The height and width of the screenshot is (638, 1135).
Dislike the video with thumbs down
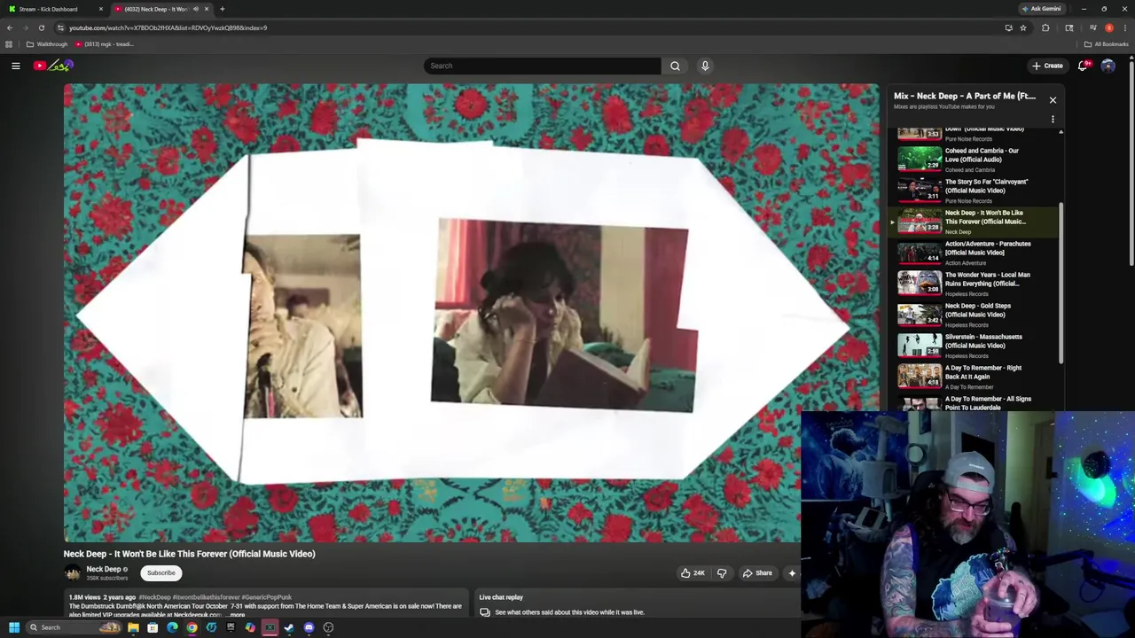(x=722, y=573)
